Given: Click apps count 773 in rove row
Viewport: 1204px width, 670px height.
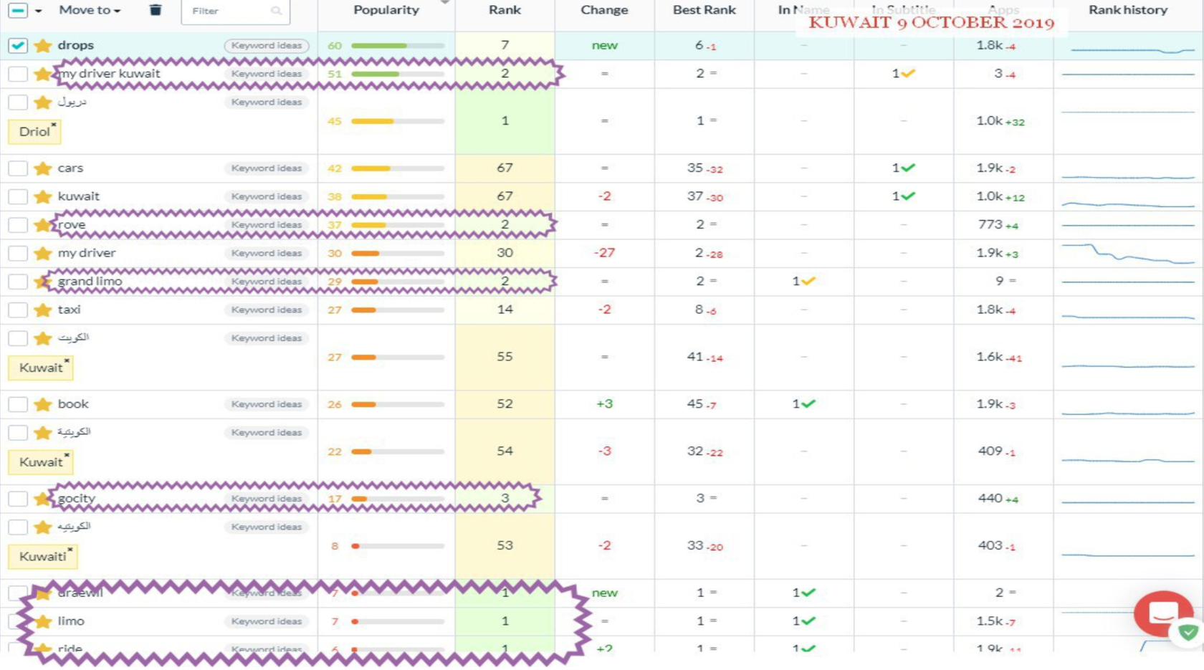Looking at the screenshot, I should [990, 224].
